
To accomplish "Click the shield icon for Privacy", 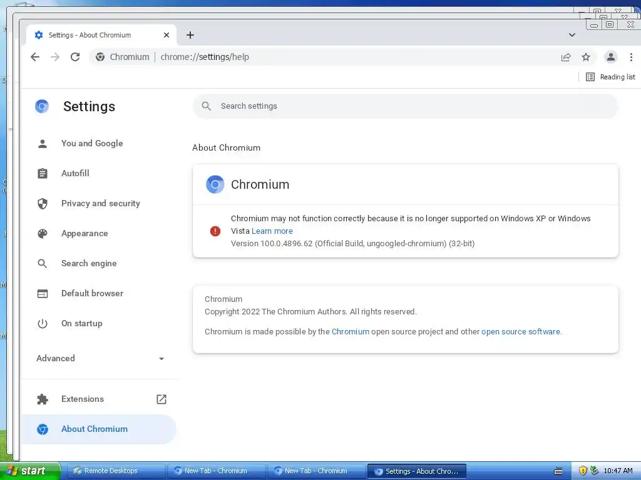I will pos(43,204).
